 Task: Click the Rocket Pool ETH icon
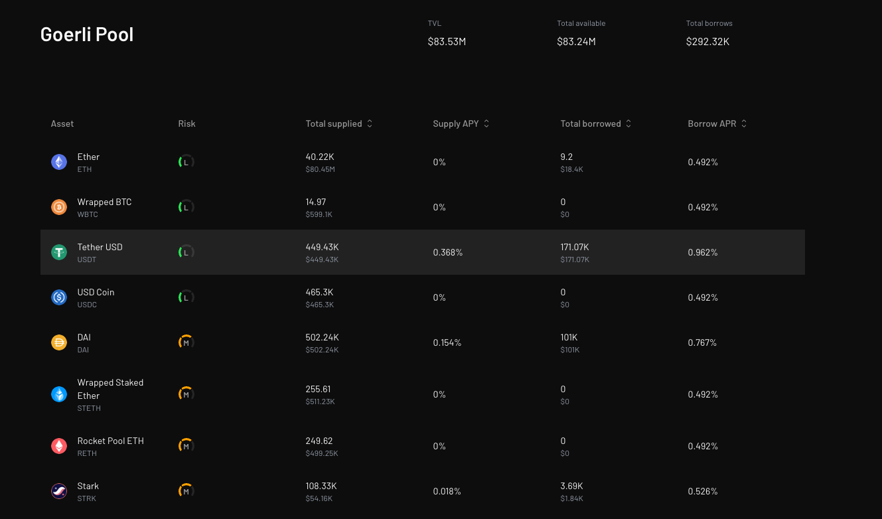(x=59, y=446)
